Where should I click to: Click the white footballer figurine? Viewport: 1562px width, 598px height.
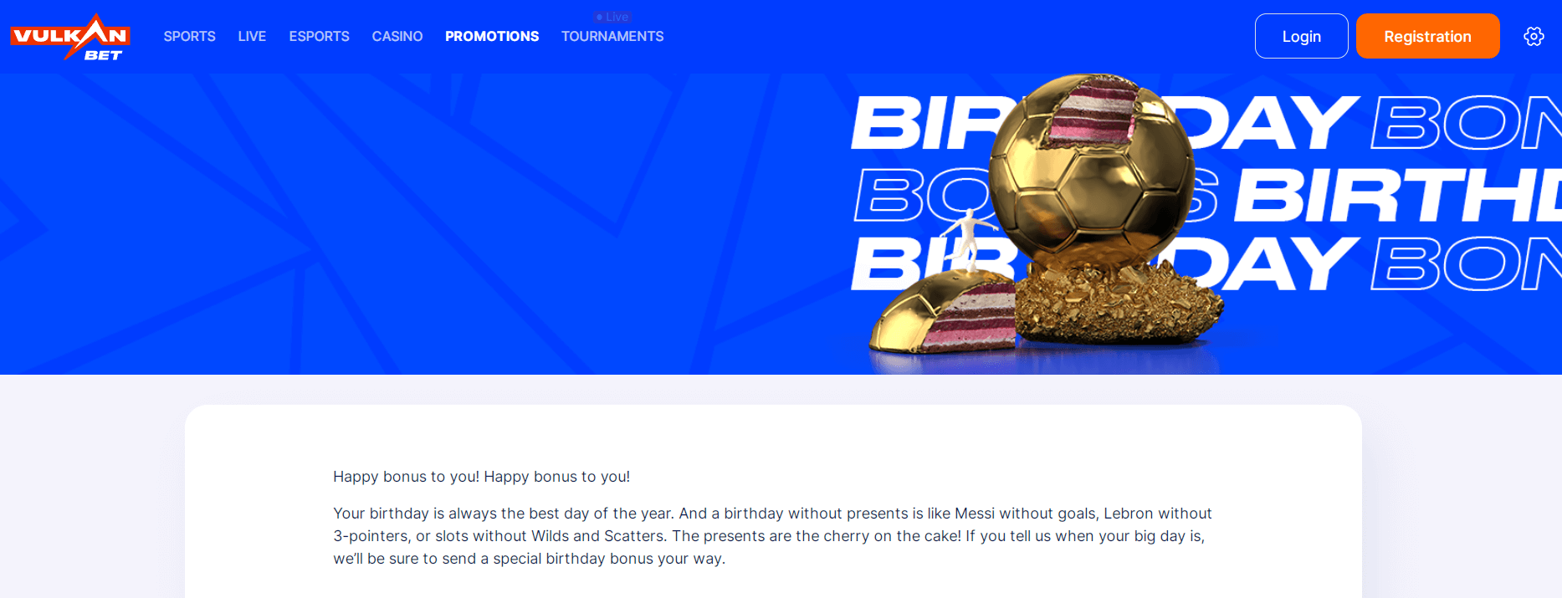coord(968,238)
